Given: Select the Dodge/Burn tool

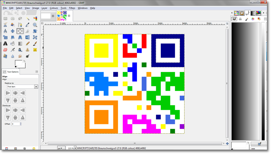Looking at the screenshot, I should pos(28,56).
